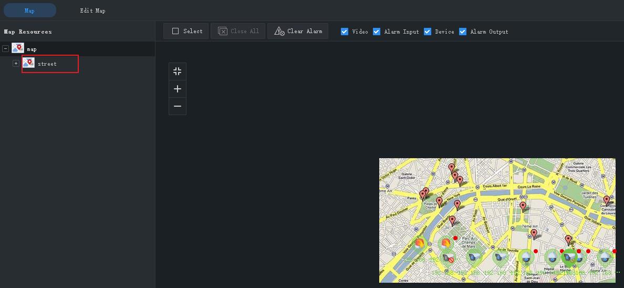Uncheck the Video checkbox
The width and height of the screenshot is (624, 288).
[x=345, y=32]
